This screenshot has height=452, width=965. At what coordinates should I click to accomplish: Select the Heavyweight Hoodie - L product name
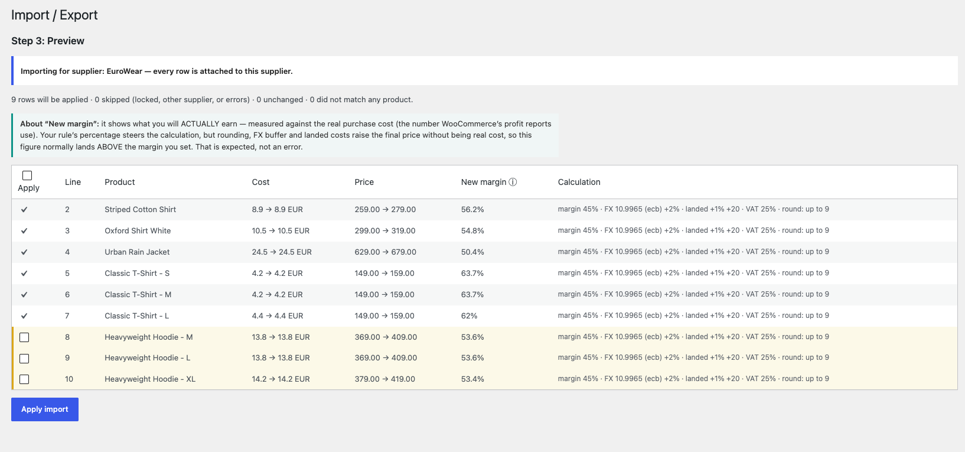pyautogui.click(x=148, y=357)
